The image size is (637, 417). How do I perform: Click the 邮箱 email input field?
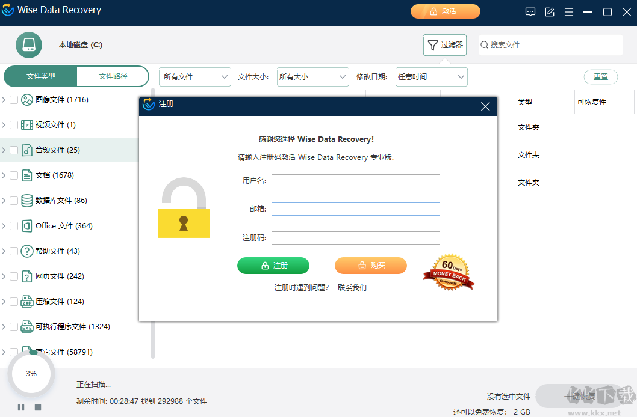[355, 209]
